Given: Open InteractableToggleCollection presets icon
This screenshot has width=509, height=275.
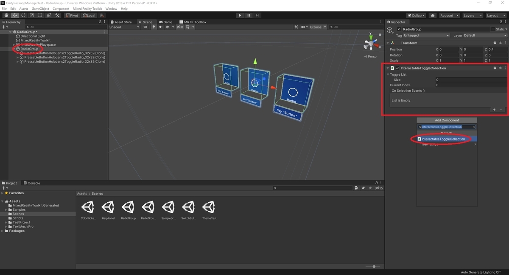Looking at the screenshot, I should pos(500,68).
